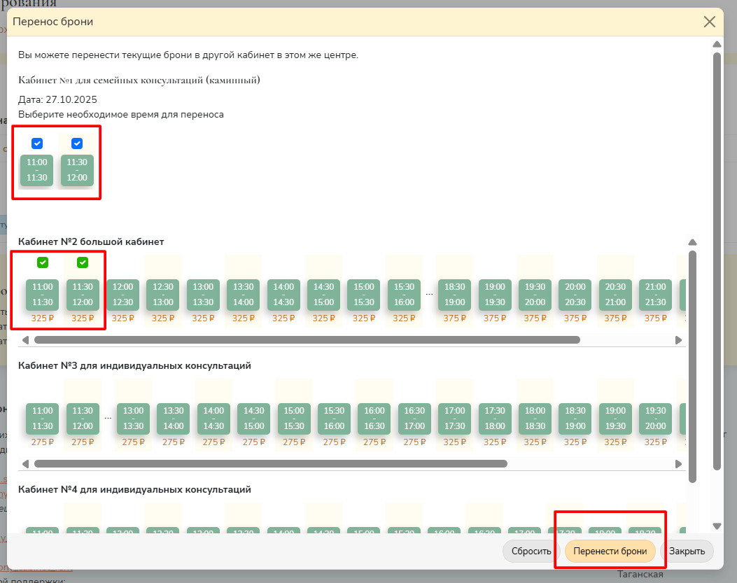737x583 pixels.
Task: Click the Кабинет №2 horizontal scrollbar track
Action: pos(630,340)
